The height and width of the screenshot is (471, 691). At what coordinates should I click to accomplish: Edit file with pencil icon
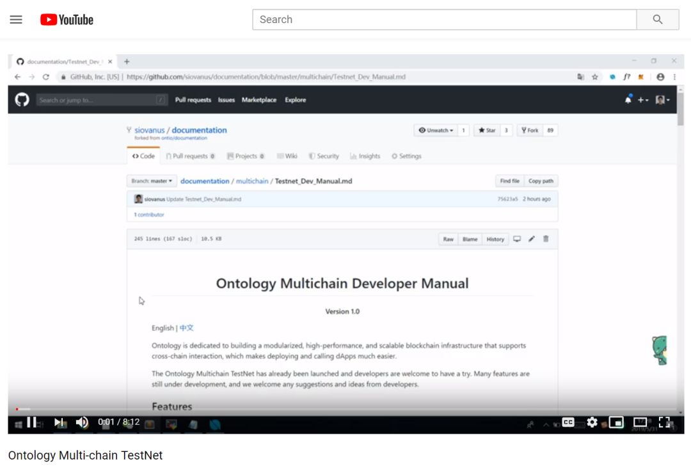(x=532, y=238)
